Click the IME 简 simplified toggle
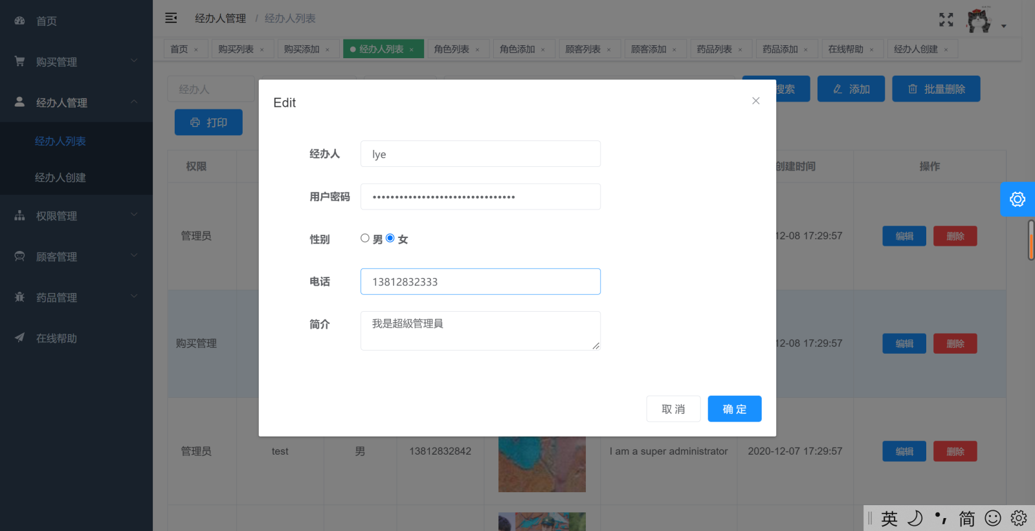1035x531 pixels. point(966,518)
